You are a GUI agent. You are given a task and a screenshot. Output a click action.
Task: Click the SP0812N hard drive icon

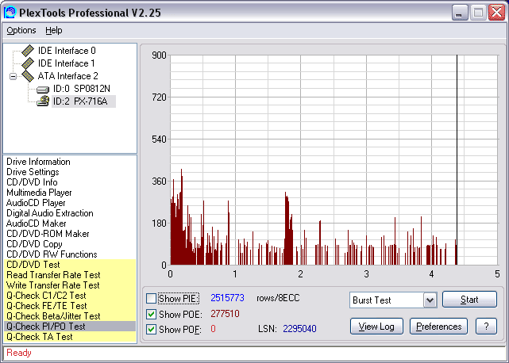coord(43,89)
